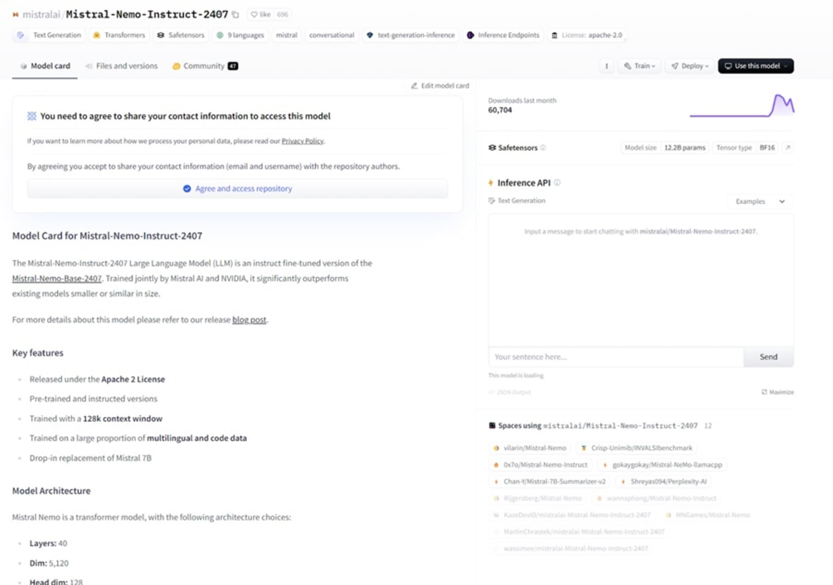Open the Rijgersberg/Mistral-Nemo space
Viewport: 833px width, 585px height.
[x=537, y=498]
